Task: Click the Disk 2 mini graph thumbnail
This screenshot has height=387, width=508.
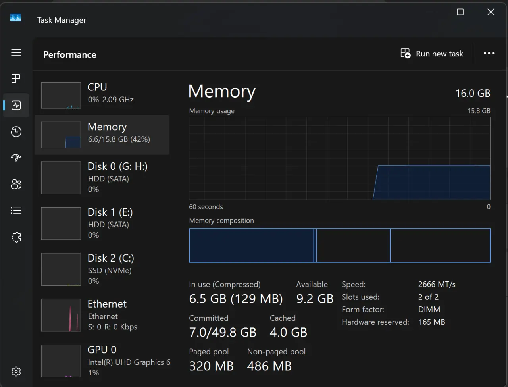Action: tap(61, 269)
